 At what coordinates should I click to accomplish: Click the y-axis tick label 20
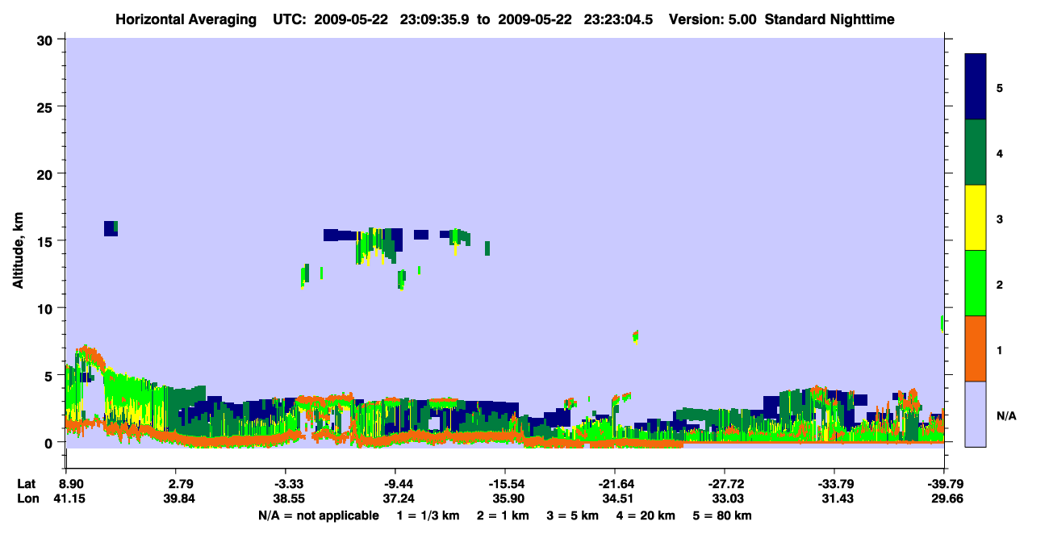pyautogui.click(x=46, y=173)
